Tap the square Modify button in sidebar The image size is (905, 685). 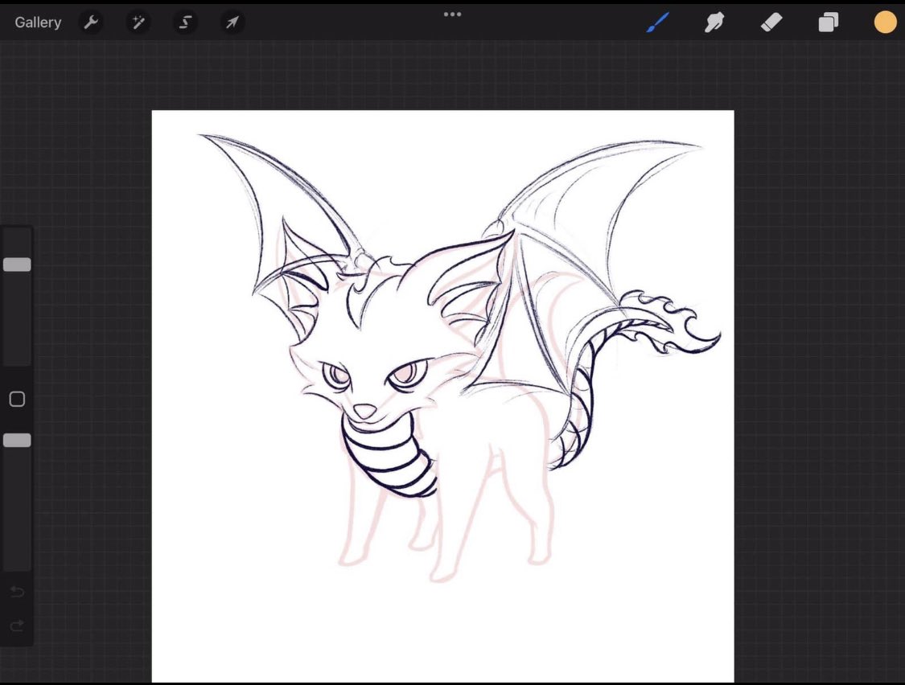(18, 399)
